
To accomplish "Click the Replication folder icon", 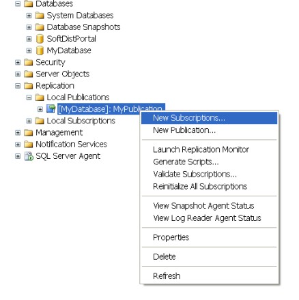I will coord(29,86).
